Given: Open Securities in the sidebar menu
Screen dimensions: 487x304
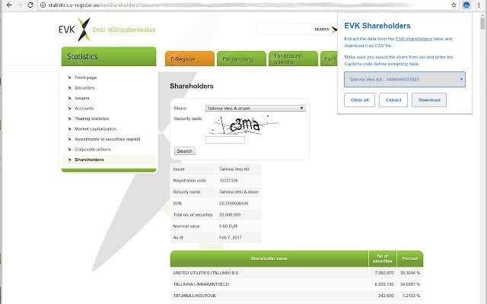Looking at the screenshot, I should 84,88.
